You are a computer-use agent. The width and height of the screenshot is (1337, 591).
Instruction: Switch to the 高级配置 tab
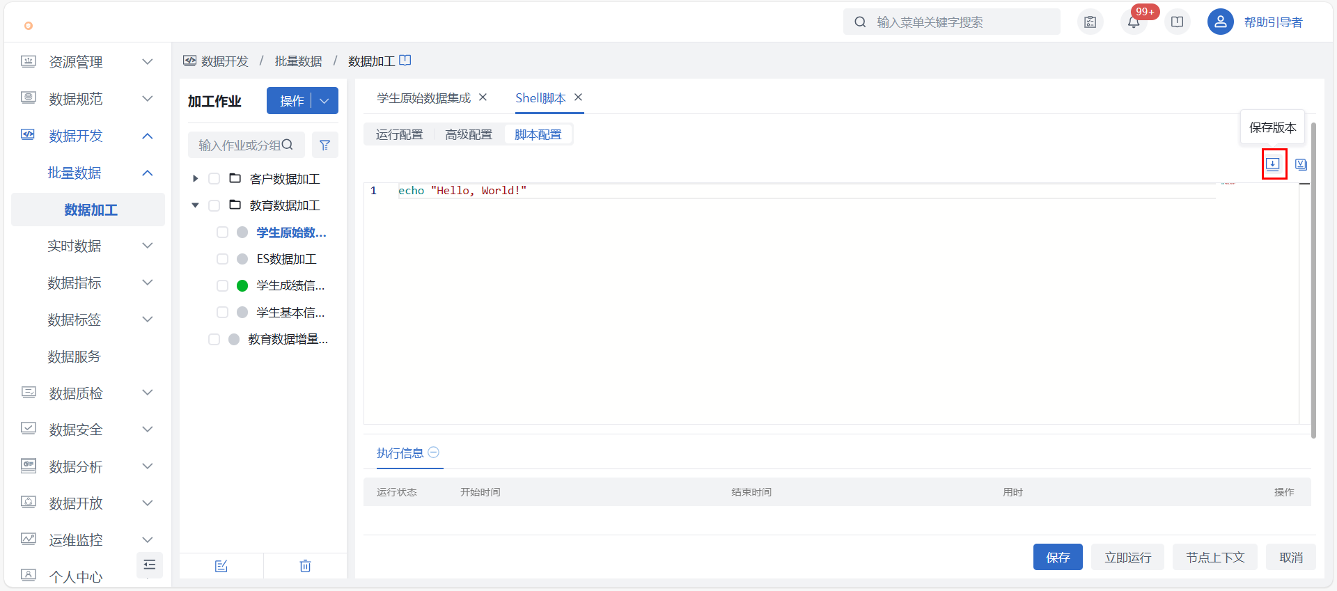click(469, 134)
